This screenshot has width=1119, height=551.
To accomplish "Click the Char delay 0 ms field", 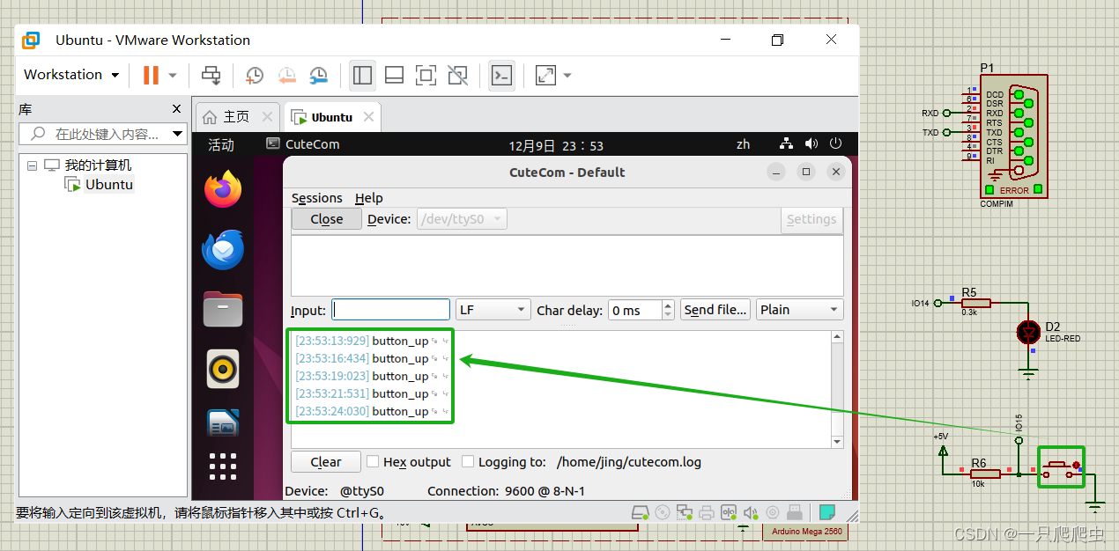I will pos(634,310).
